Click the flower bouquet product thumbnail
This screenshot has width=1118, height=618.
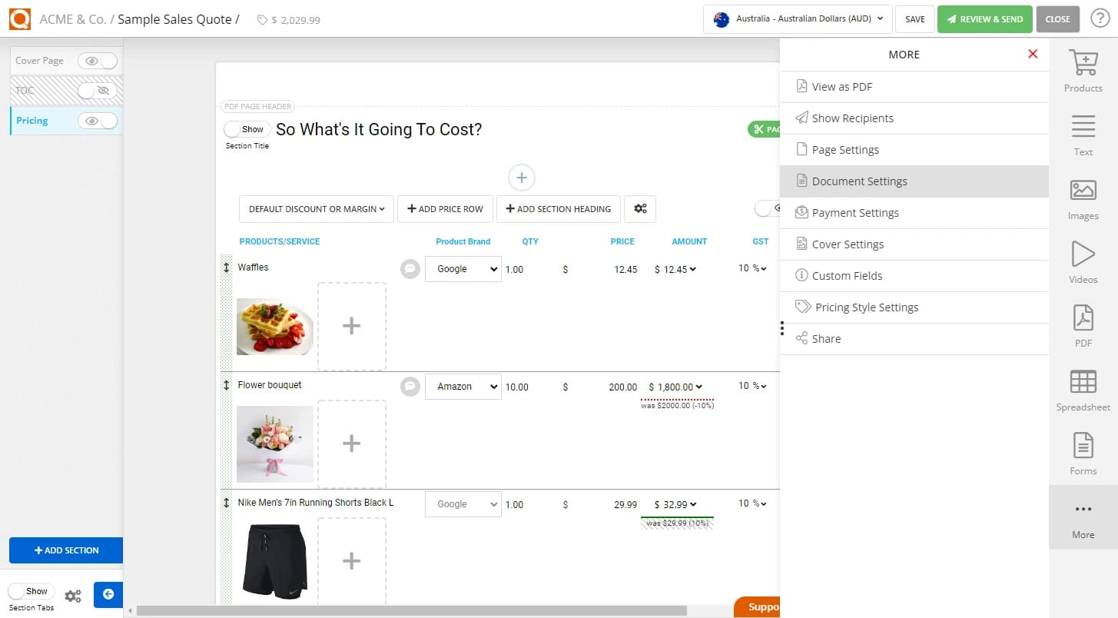pyautogui.click(x=274, y=444)
